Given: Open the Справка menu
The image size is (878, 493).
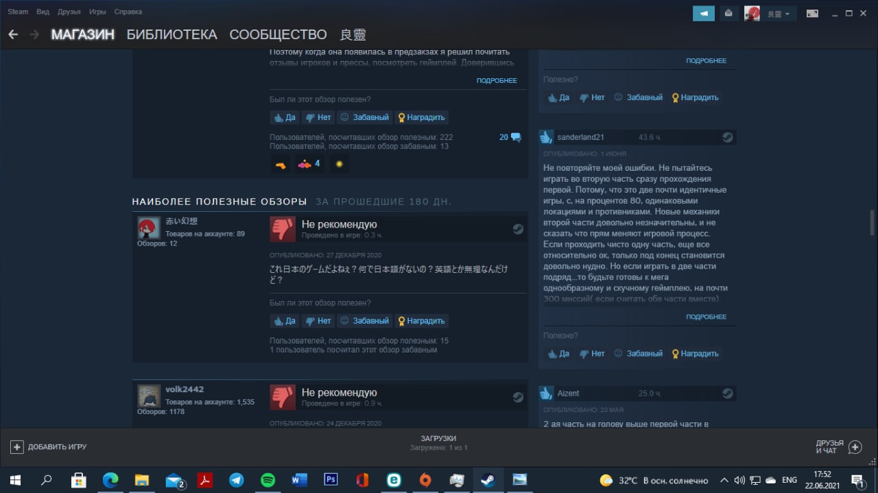Looking at the screenshot, I should tap(128, 12).
